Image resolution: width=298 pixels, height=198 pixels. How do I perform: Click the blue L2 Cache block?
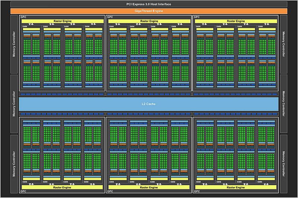click(x=149, y=104)
